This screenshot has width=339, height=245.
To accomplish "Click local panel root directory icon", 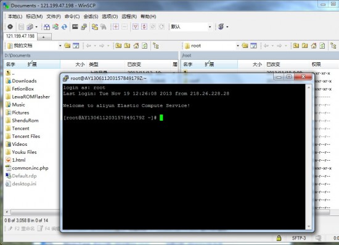I will [127, 46].
